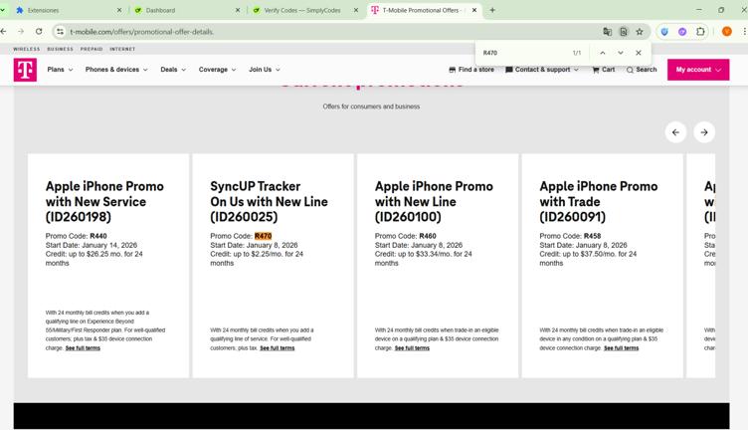
Task: Click the address bar URL
Action: pos(141,32)
